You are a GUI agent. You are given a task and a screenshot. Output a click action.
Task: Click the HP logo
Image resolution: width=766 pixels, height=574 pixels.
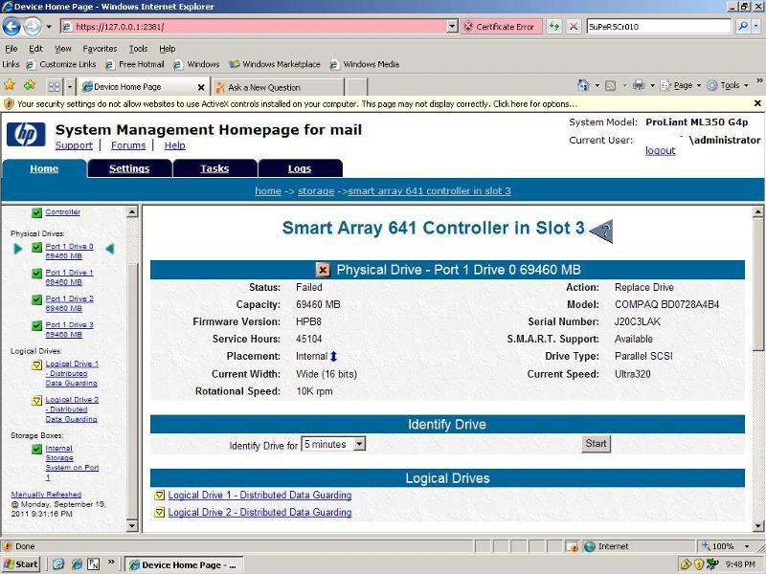pos(26,134)
